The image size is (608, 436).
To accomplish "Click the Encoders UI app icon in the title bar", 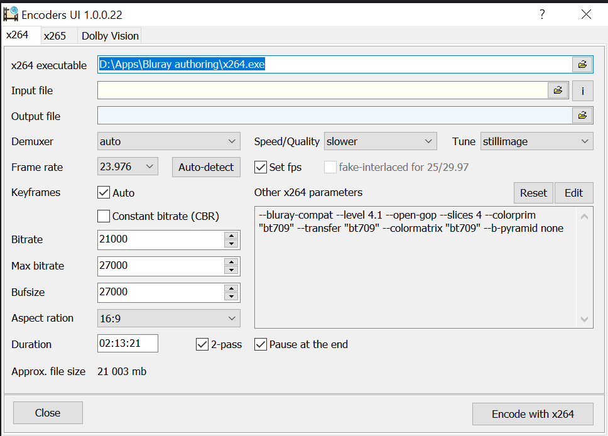I will click(11, 14).
